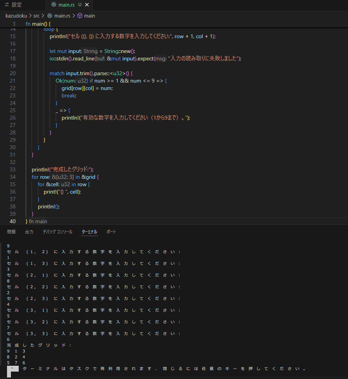Click the 'msg:' inlay hint
Image resolution: width=348 pixels, height=379 pixels.
click(161, 58)
